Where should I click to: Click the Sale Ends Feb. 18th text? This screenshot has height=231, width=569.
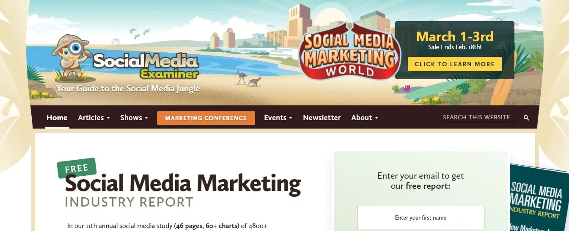click(x=455, y=47)
